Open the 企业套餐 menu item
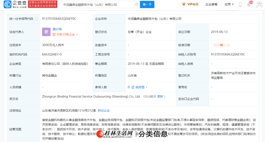Image resolution: width=265 pixels, height=142 pixels. (x=211, y=4)
